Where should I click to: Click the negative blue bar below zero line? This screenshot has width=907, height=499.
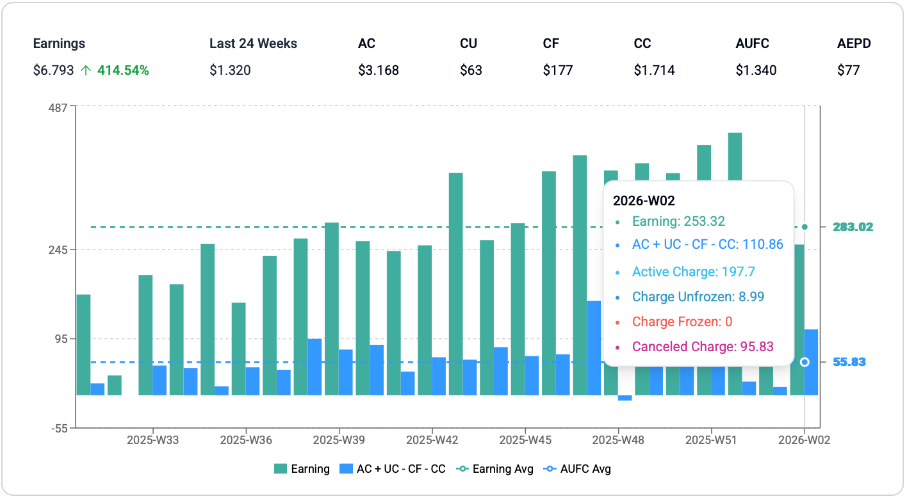(x=625, y=398)
